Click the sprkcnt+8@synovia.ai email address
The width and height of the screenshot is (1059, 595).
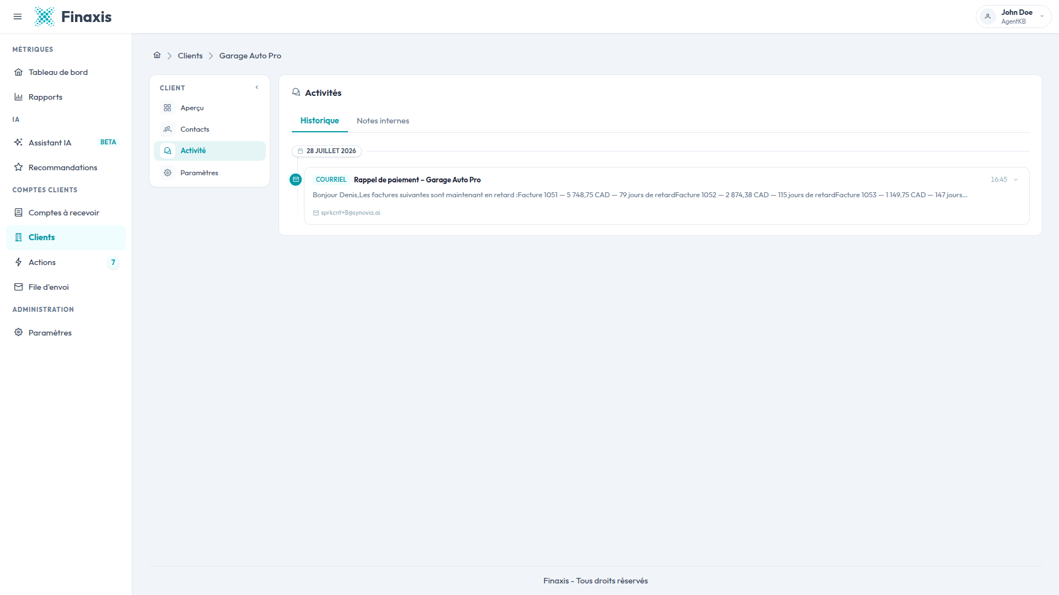[350, 213]
